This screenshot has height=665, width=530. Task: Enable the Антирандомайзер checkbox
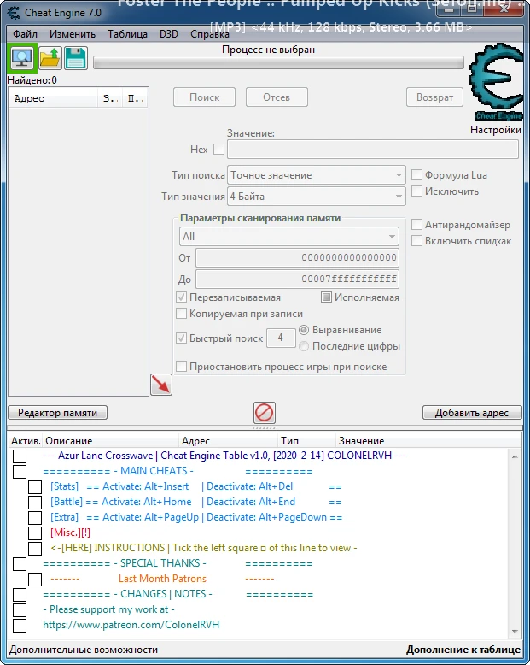(417, 224)
